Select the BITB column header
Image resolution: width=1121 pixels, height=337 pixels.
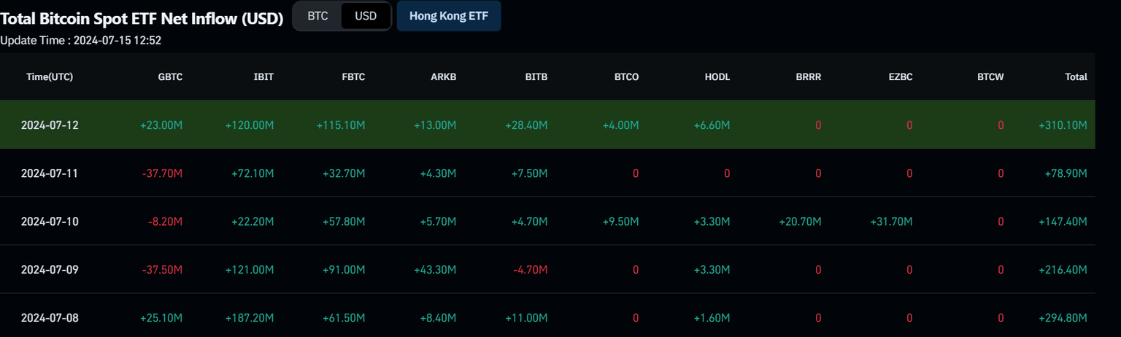tap(536, 76)
